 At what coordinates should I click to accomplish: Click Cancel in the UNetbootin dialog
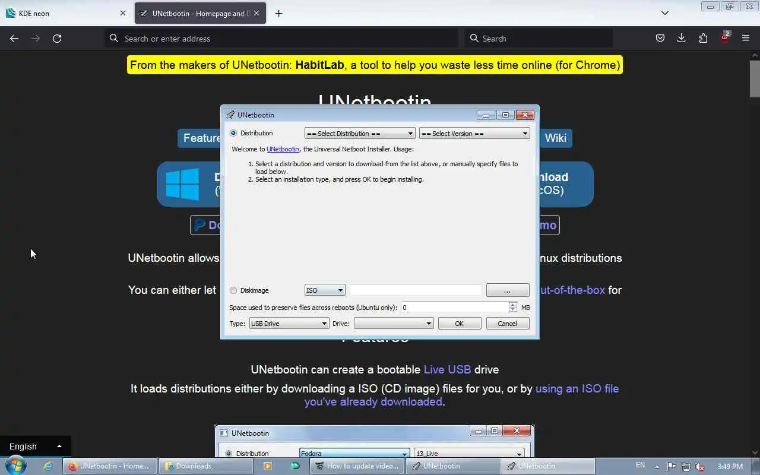pyautogui.click(x=507, y=324)
